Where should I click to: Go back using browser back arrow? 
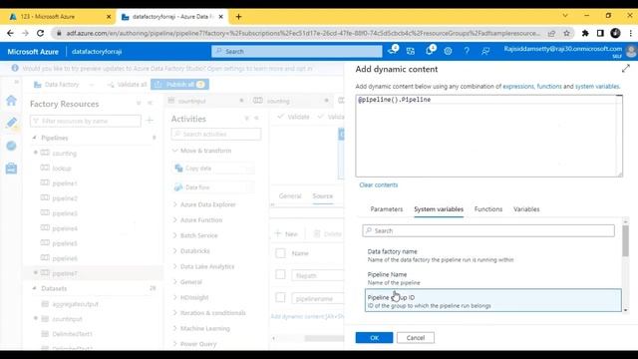(10, 33)
